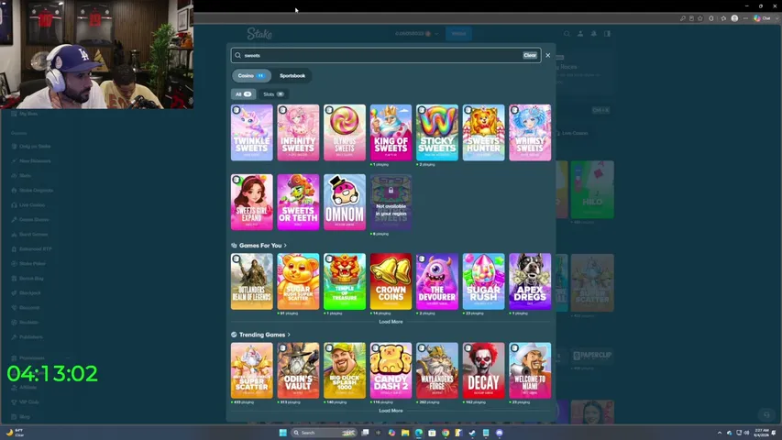Open the Omnom game

pos(345,202)
